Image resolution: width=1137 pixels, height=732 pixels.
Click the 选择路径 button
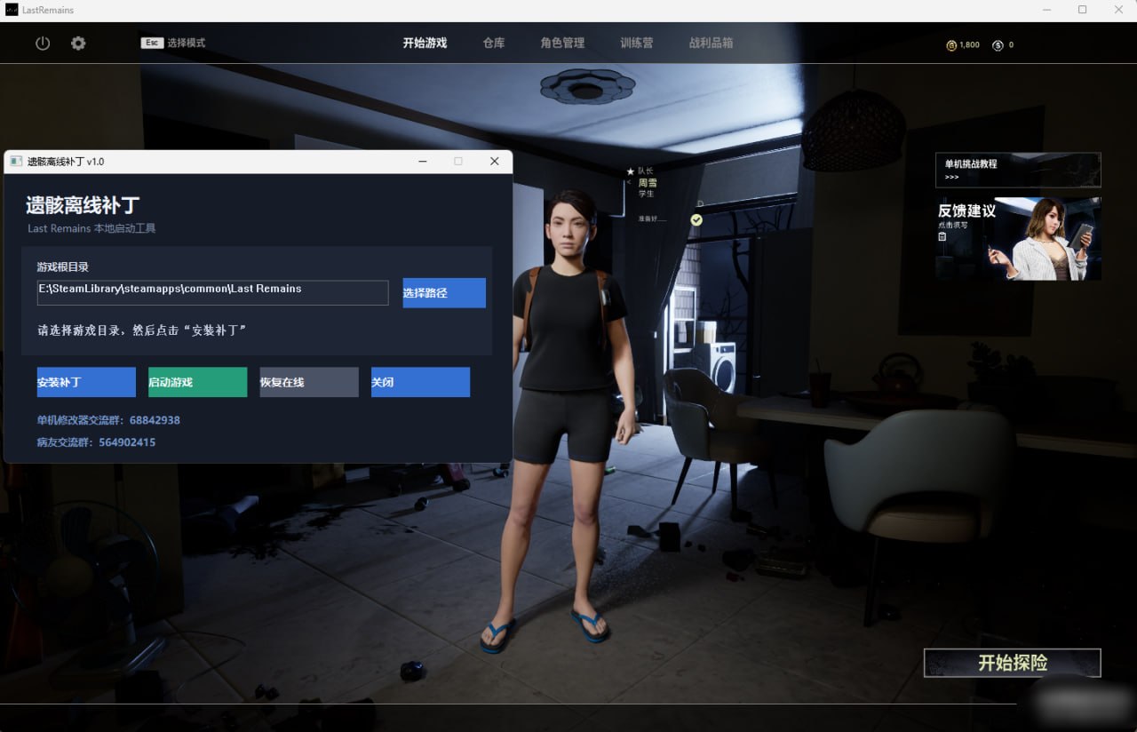[444, 293]
